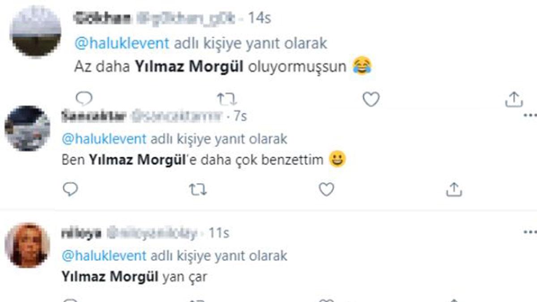Open @haluklevent mention in first reply
The image size is (537, 302).
click(x=122, y=43)
